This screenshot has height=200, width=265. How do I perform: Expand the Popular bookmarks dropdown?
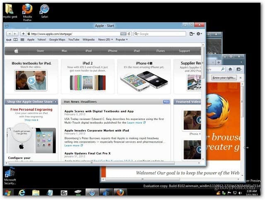121,40
